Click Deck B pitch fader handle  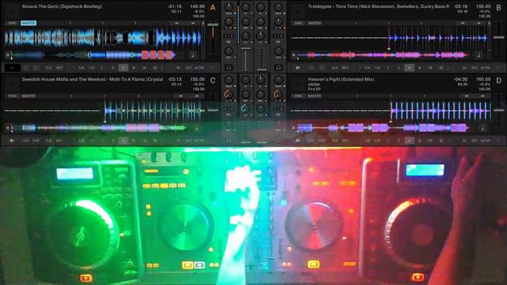(x=499, y=37)
